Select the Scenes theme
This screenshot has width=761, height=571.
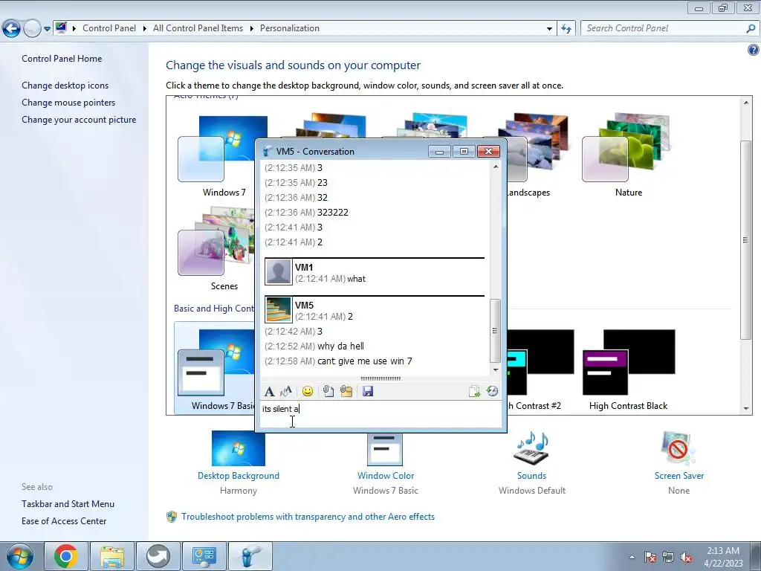coord(216,248)
